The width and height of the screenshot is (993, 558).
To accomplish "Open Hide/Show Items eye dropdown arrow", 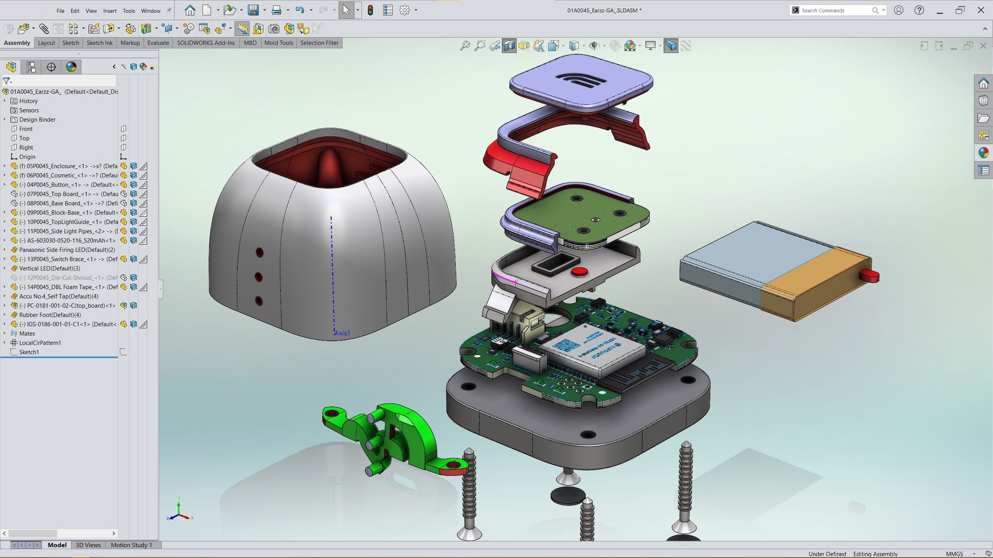I will [x=604, y=46].
